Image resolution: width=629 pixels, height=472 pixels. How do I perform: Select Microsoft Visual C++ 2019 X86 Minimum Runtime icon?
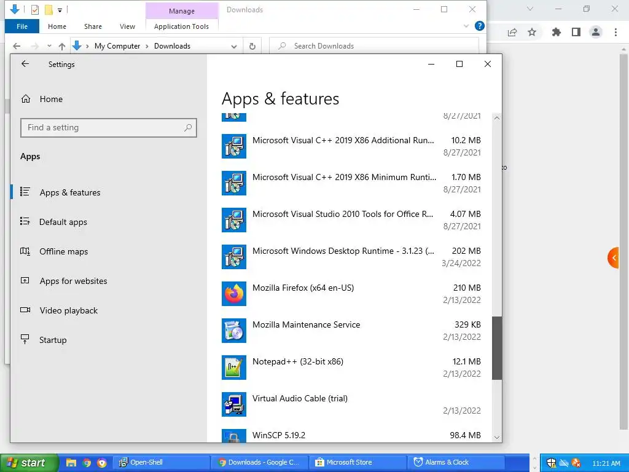(234, 183)
